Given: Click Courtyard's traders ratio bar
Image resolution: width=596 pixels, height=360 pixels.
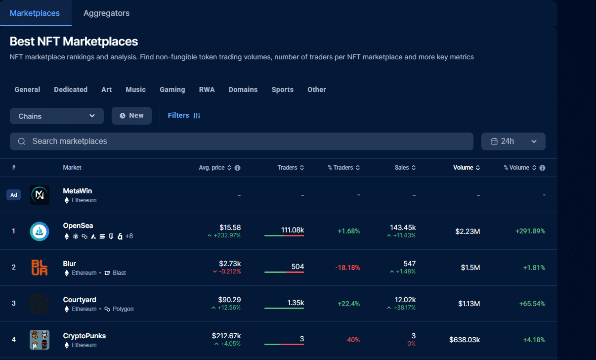Looking at the screenshot, I should (x=284, y=308).
